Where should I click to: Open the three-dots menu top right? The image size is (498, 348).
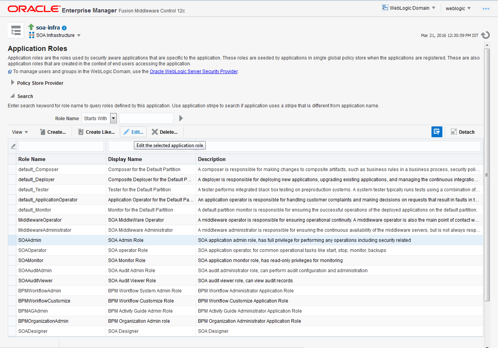pyautogui.click(x=486, y=8)
